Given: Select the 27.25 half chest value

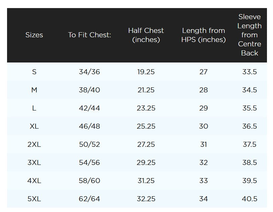Looking at the screenshot, I should (146, 144).
